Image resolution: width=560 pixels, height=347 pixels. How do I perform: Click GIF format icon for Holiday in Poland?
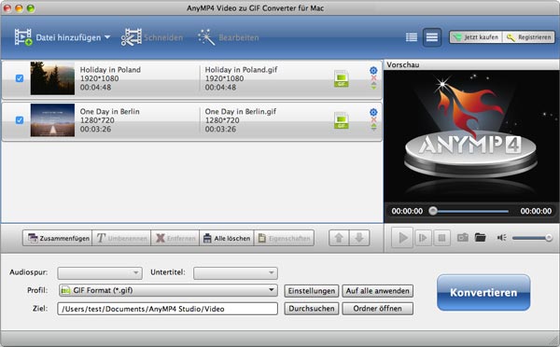(341, 78)
